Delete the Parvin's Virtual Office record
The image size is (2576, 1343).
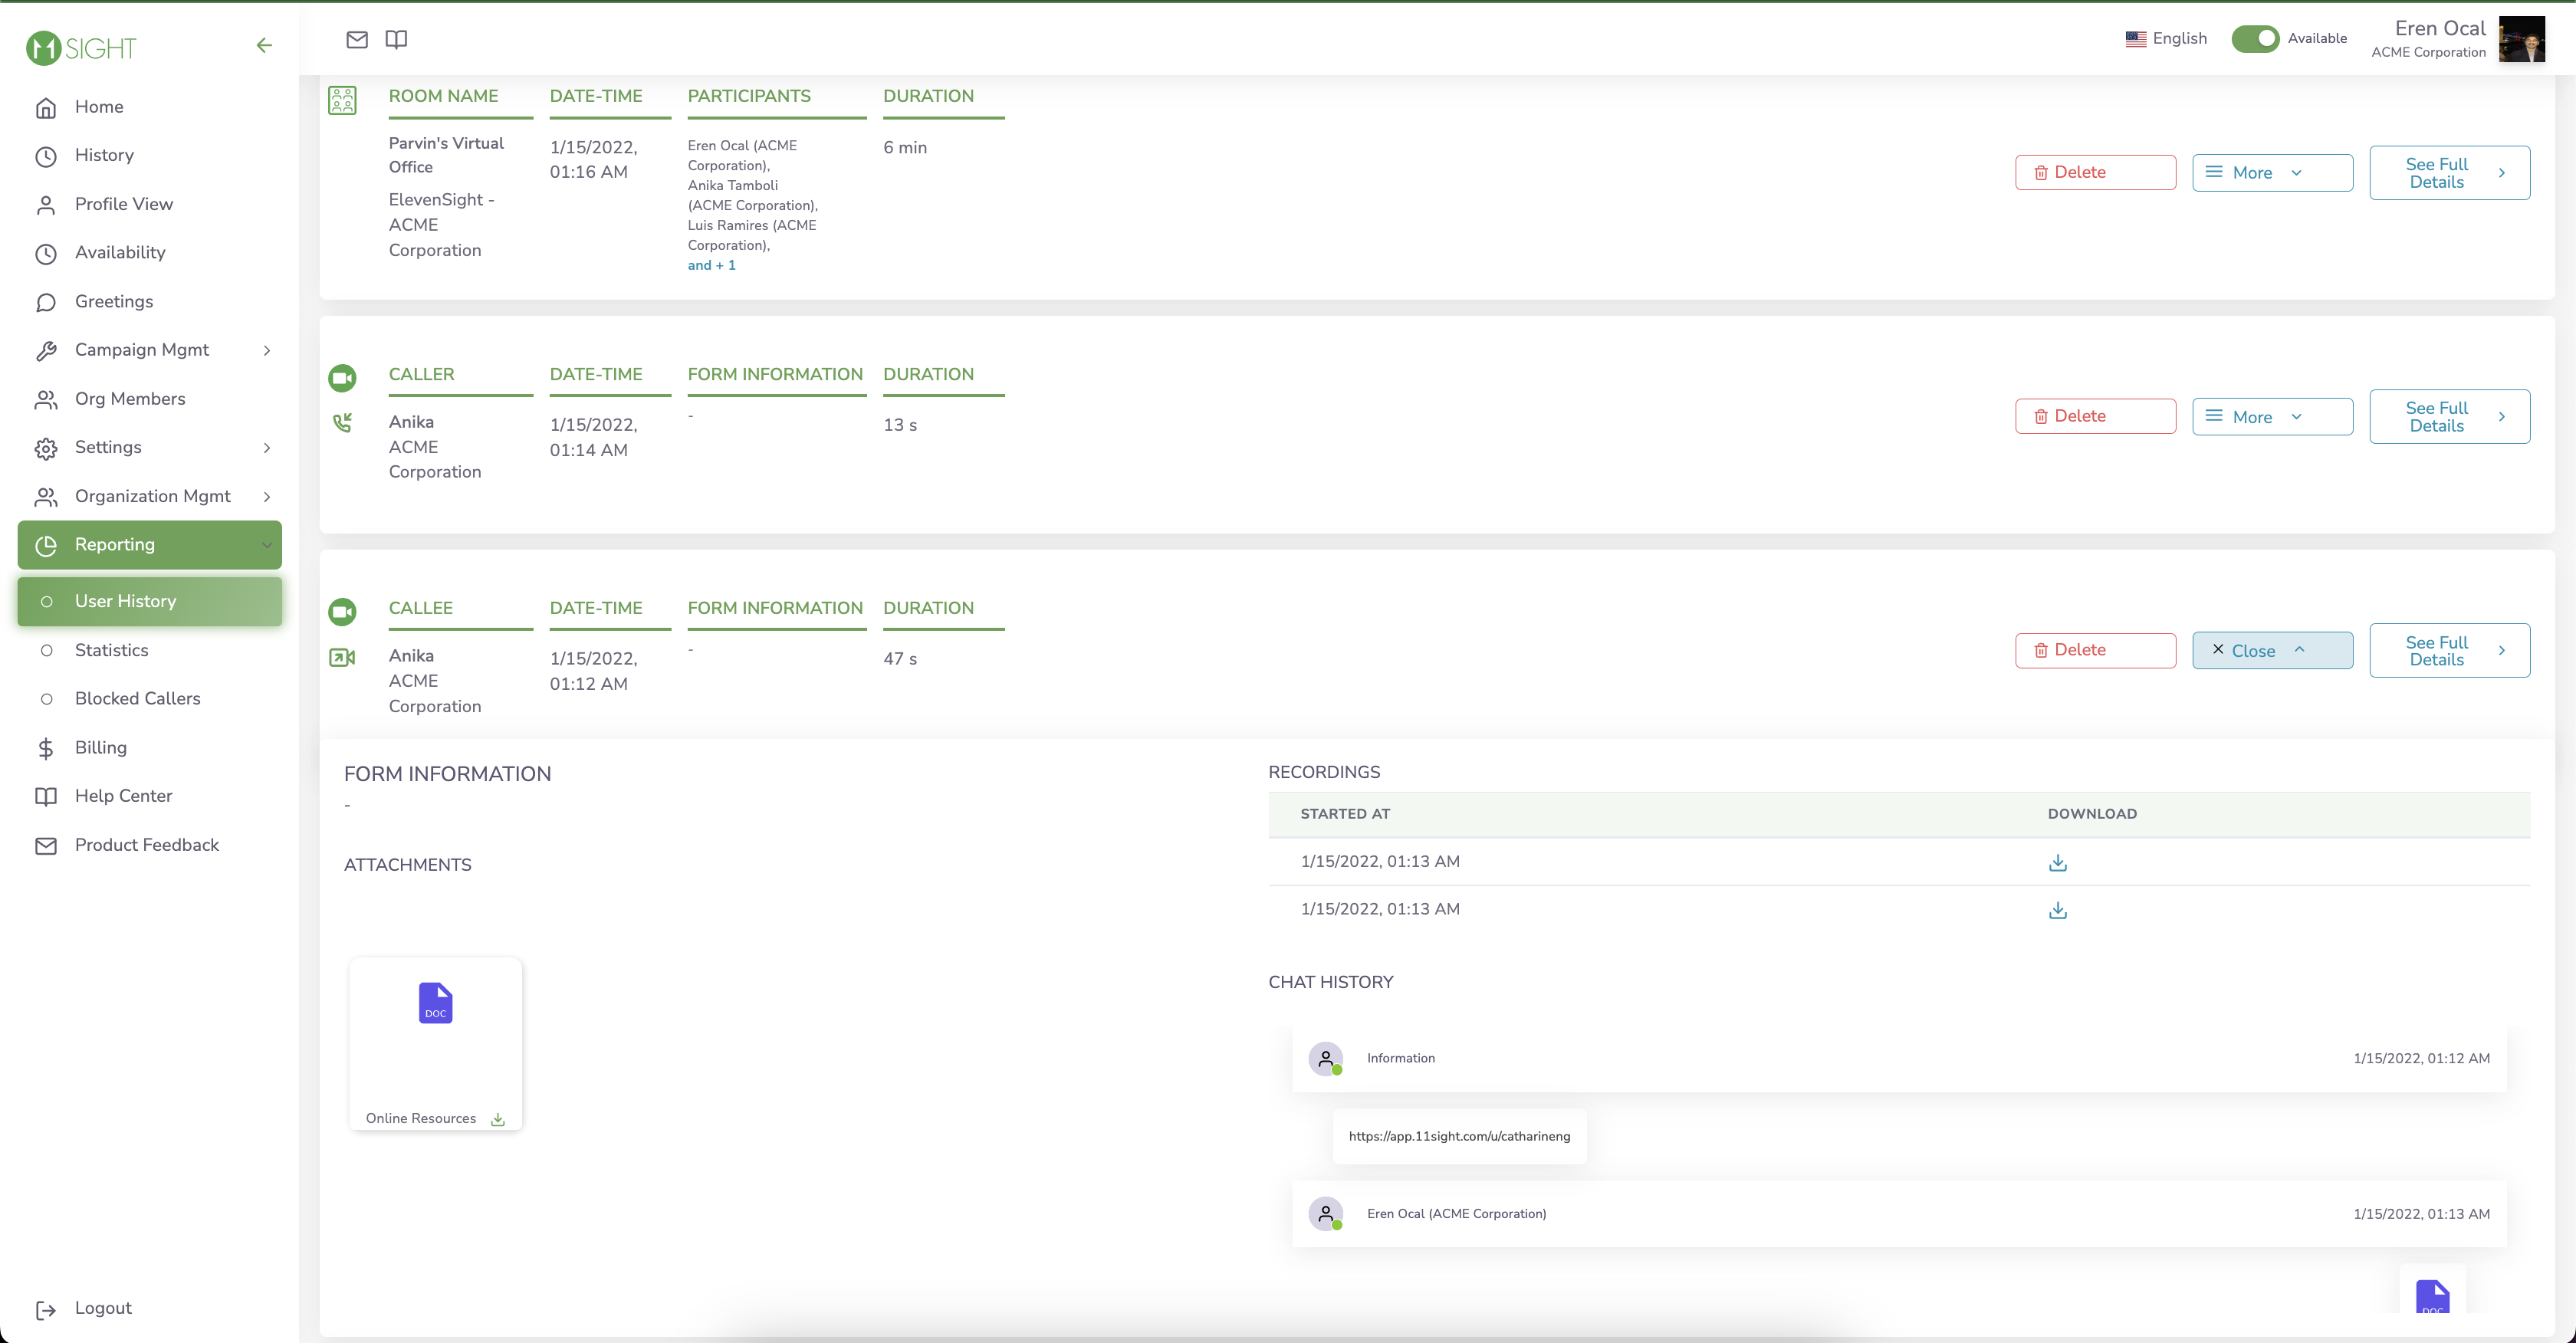coord(2095,172)
